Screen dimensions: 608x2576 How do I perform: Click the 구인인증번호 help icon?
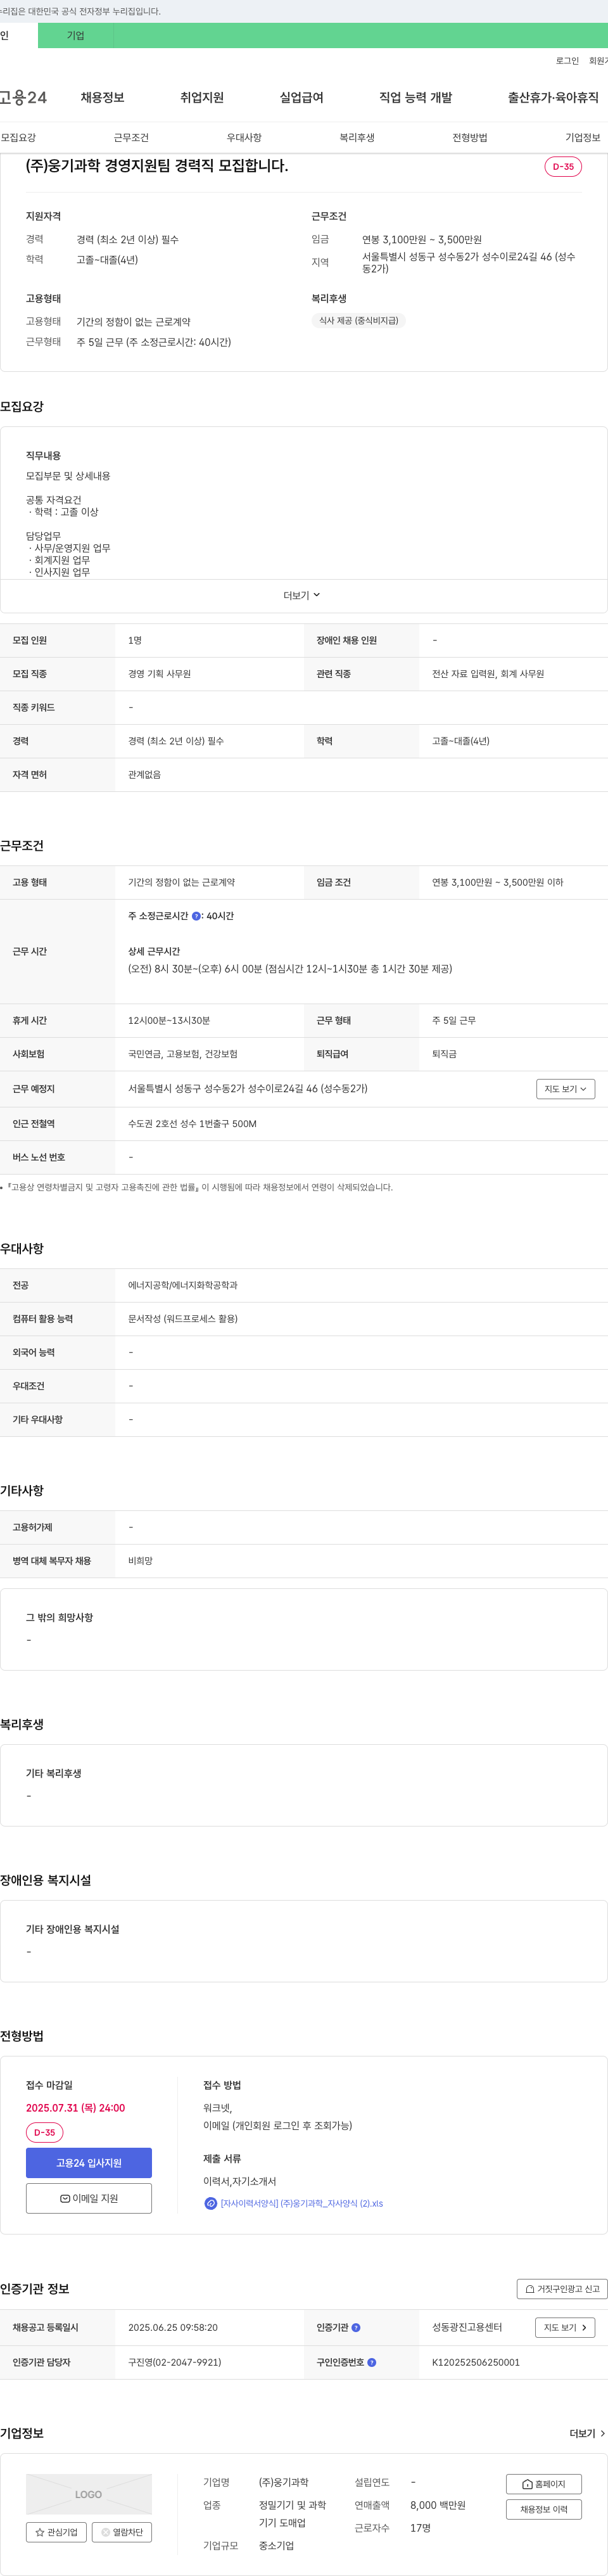[372, 2362]
